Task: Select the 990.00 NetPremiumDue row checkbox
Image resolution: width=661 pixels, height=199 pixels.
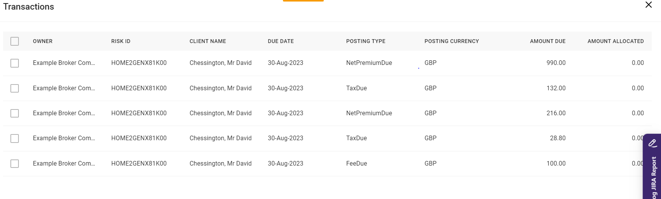Action: 15,63
